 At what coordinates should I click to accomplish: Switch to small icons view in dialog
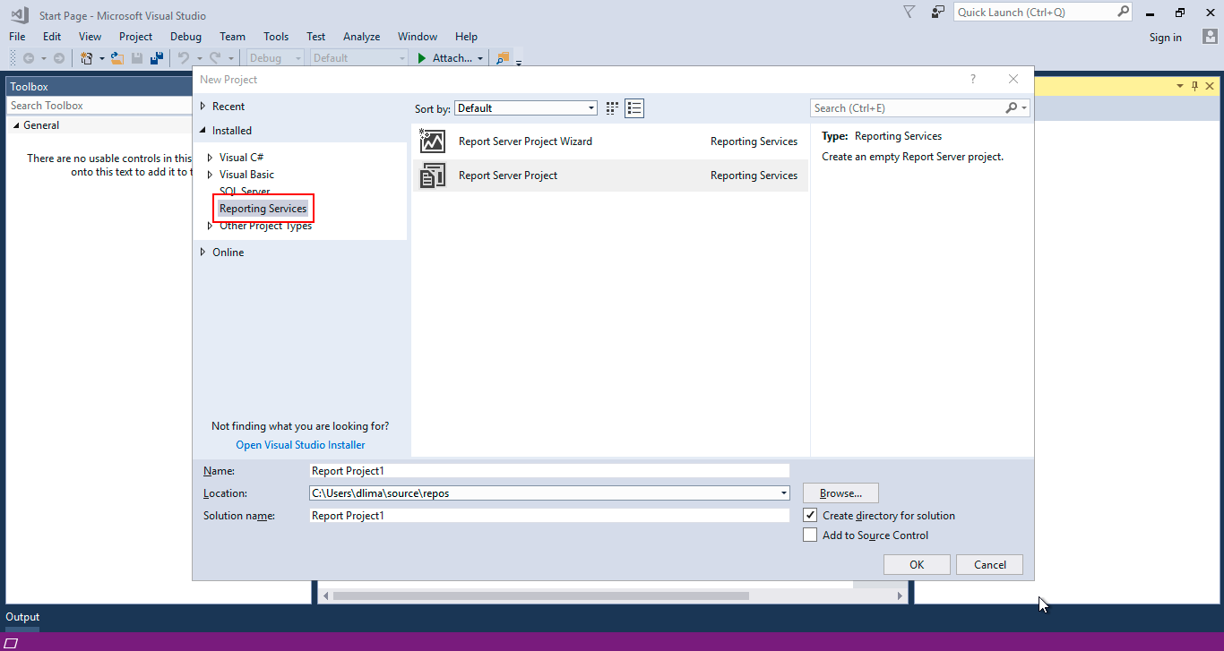coord(612,108)
